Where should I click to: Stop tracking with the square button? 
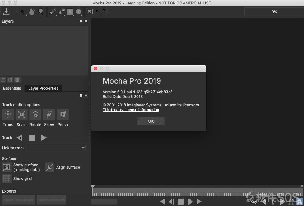click(32, 138)
